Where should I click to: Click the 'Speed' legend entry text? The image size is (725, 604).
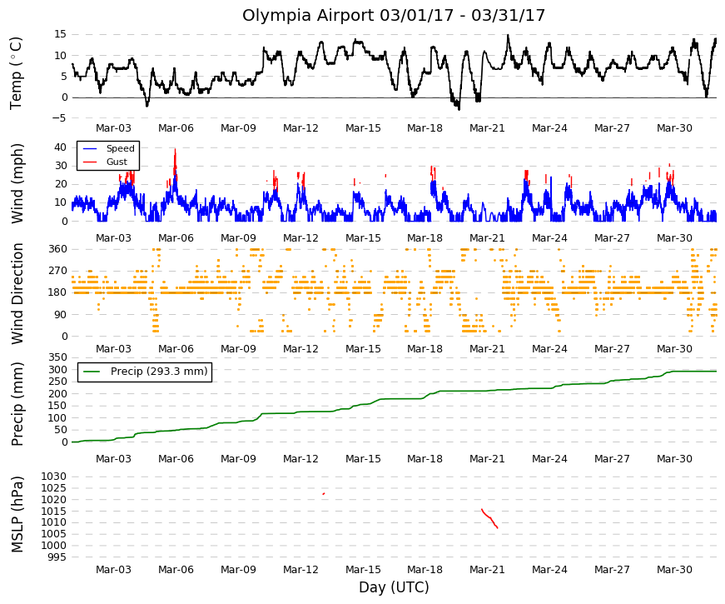tap(120, 148)
